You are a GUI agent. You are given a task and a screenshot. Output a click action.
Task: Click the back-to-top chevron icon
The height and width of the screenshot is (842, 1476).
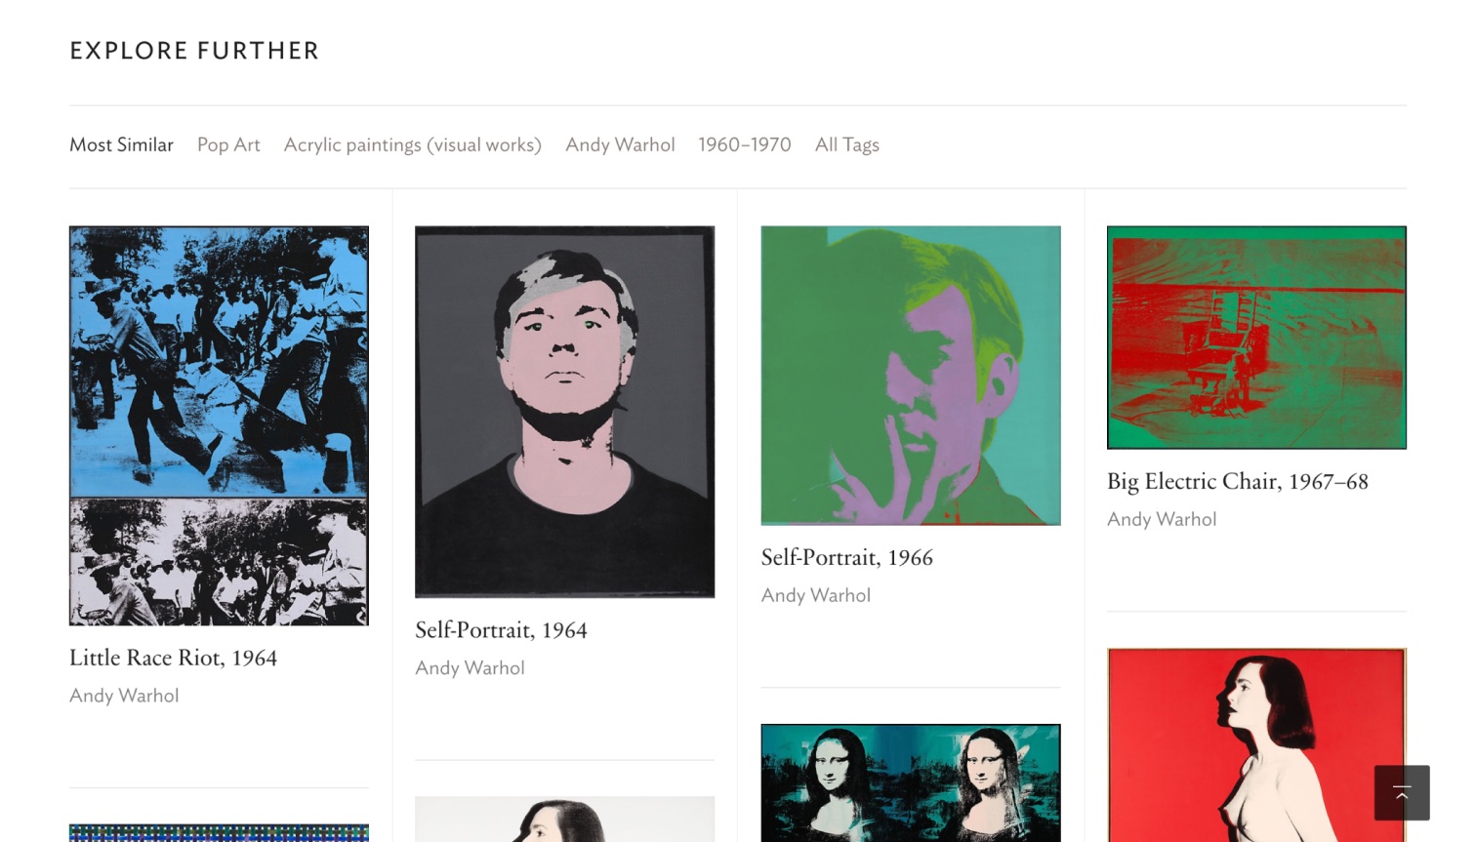coord(1402,792)
